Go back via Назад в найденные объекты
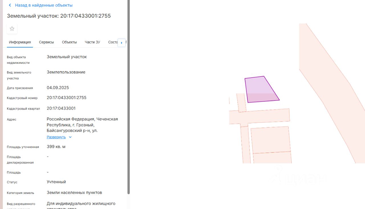 (x=44, y=5)
